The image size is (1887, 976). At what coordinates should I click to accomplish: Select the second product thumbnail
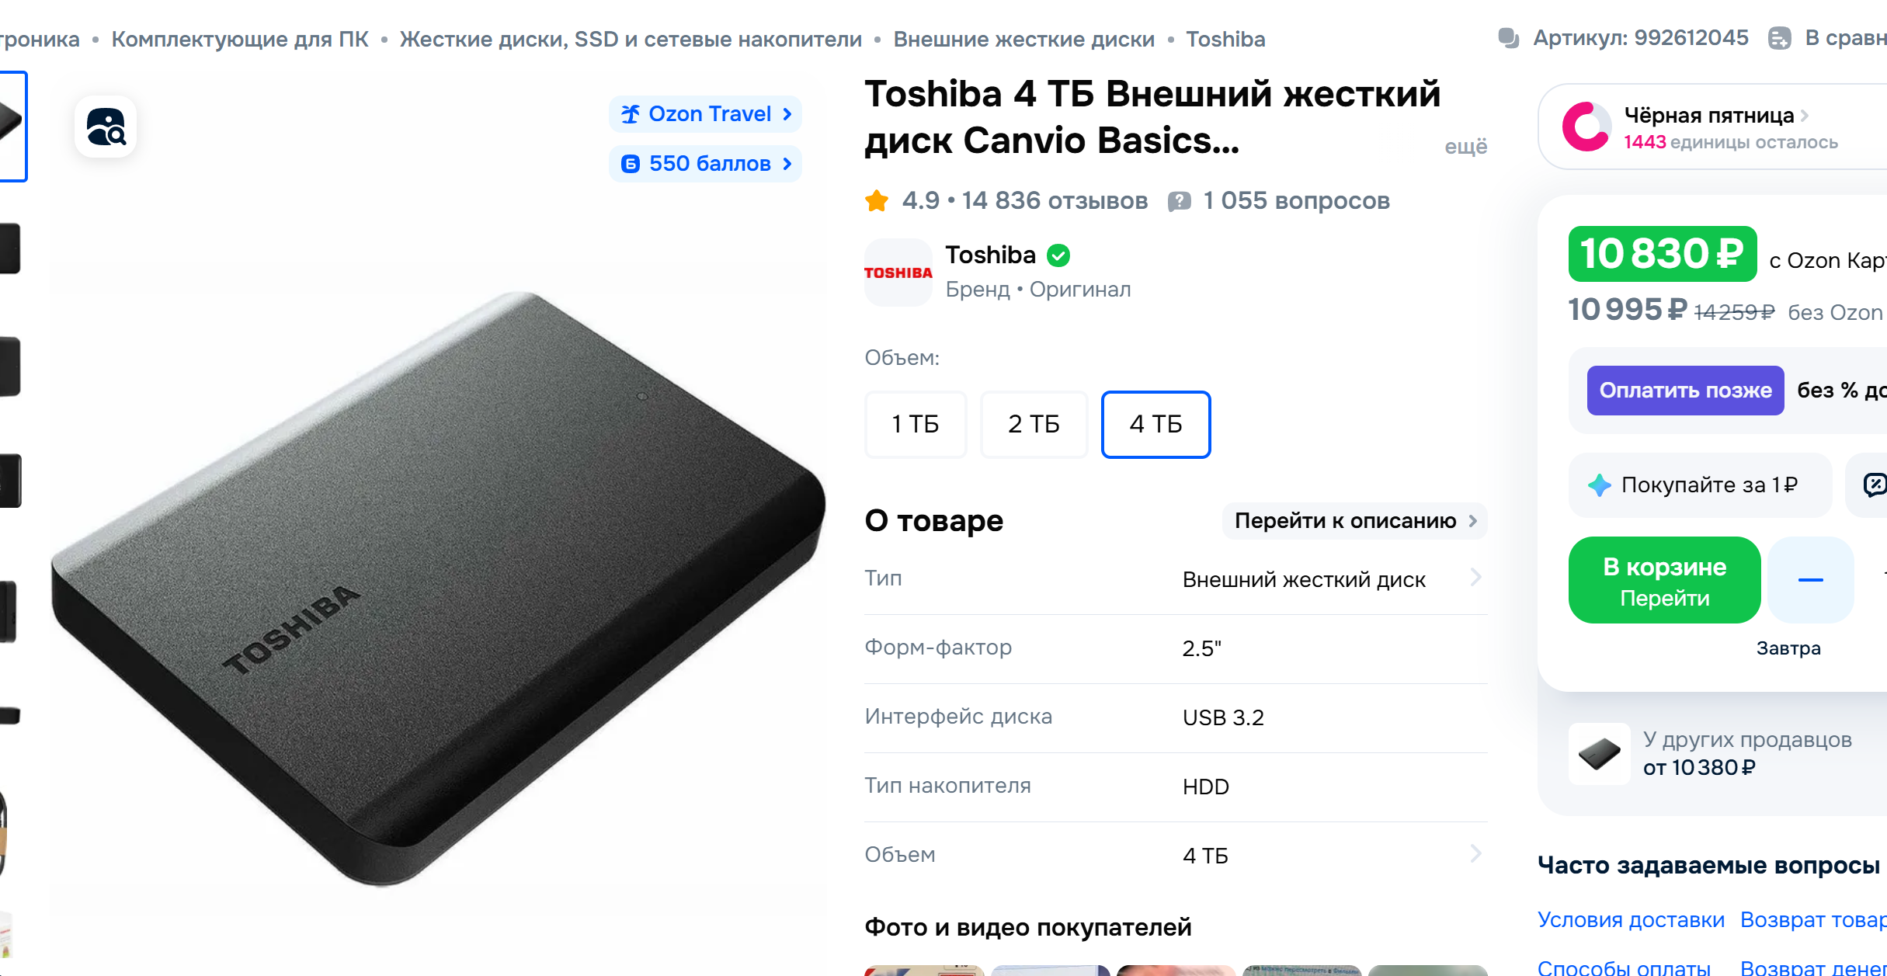[10, 248]
